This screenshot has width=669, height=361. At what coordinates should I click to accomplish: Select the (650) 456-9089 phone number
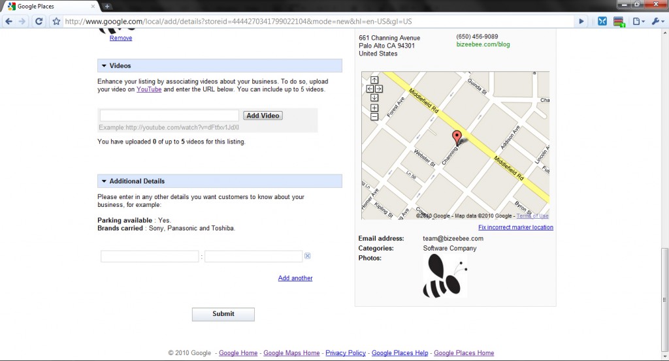(x=477, y=37)
